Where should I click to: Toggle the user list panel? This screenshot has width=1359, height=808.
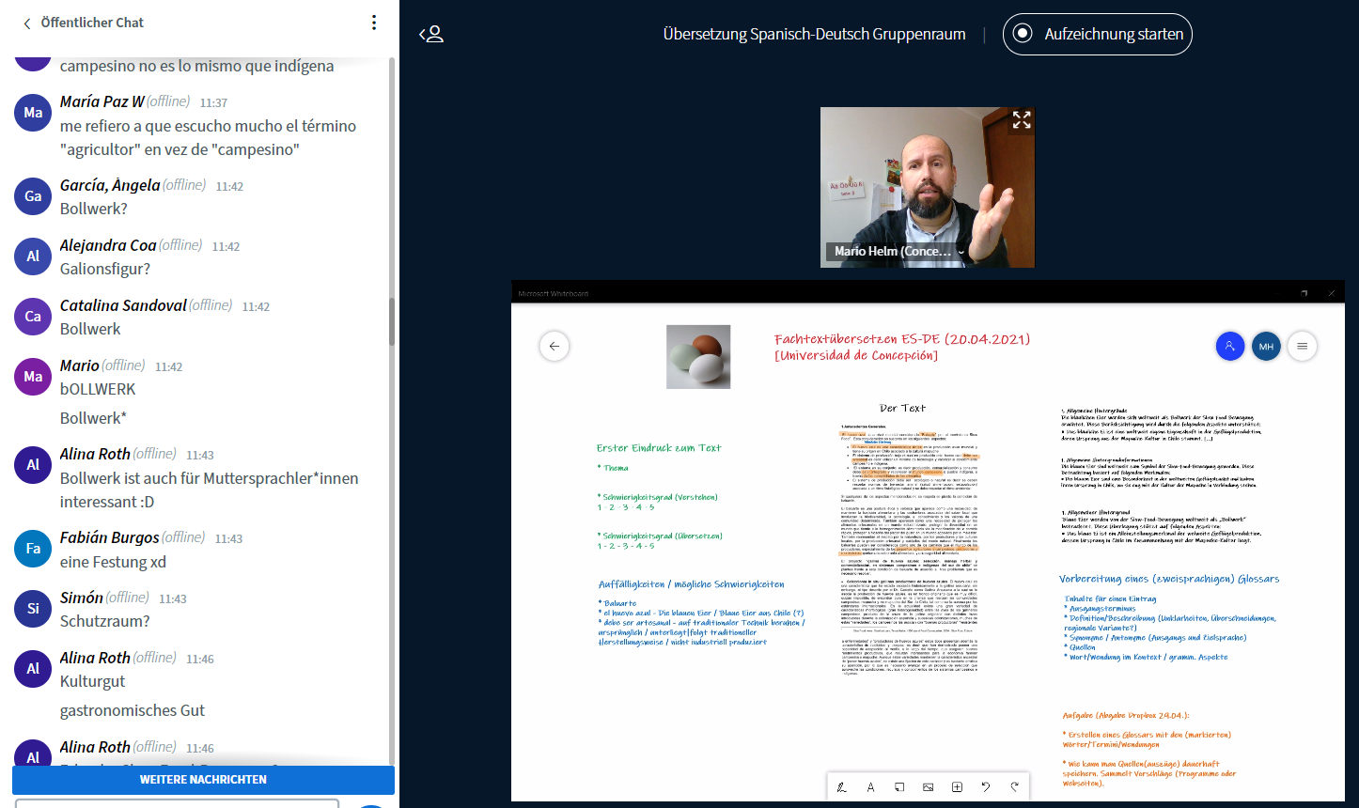click(x=431, y=35)
